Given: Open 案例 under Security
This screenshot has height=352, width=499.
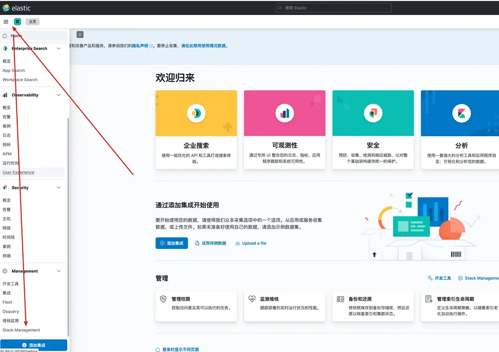Looking at the screenshot, I should (7, 247).
